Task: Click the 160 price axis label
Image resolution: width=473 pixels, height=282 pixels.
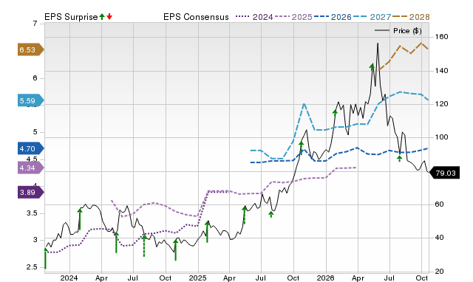Action: point(441,37)
